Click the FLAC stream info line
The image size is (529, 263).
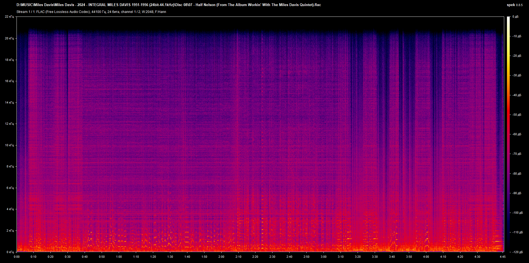coord(91,12)
